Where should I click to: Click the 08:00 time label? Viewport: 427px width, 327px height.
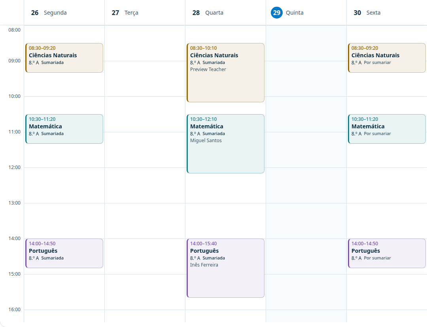15,30
